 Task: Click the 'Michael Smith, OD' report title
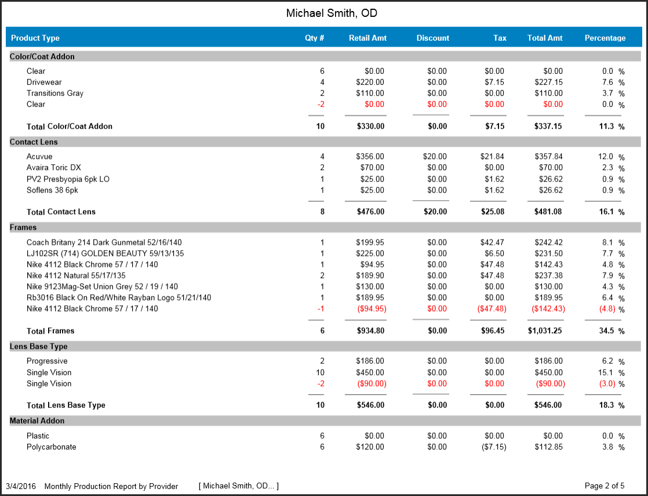coord(332,13)
